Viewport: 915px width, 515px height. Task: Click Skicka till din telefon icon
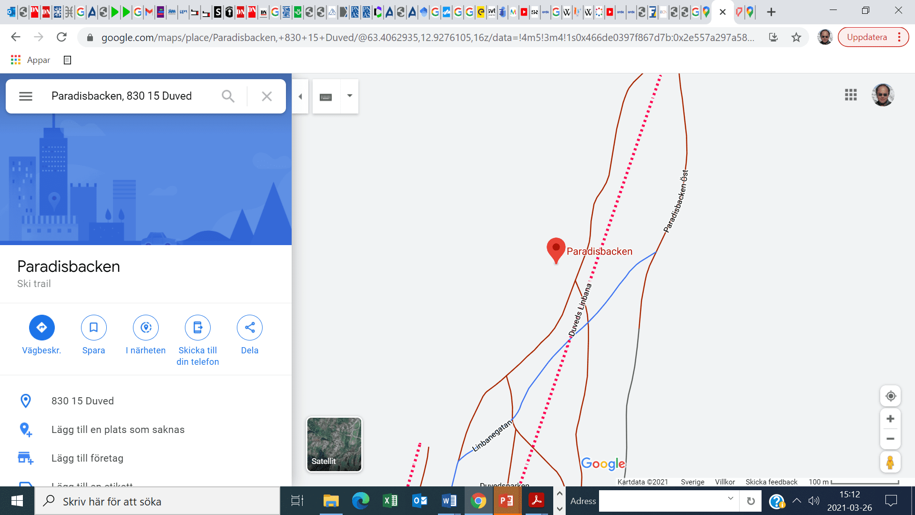[198, 328]
